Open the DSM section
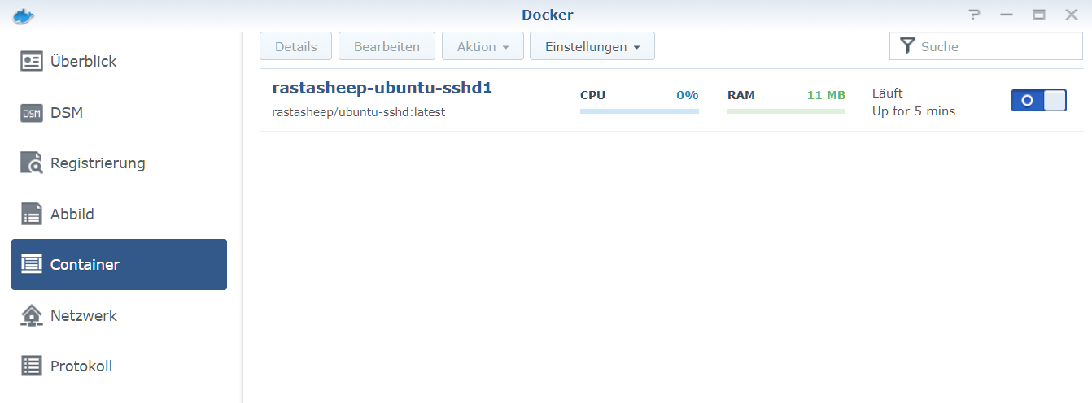Screen dimensions: 1092x403 coord(119,112)
